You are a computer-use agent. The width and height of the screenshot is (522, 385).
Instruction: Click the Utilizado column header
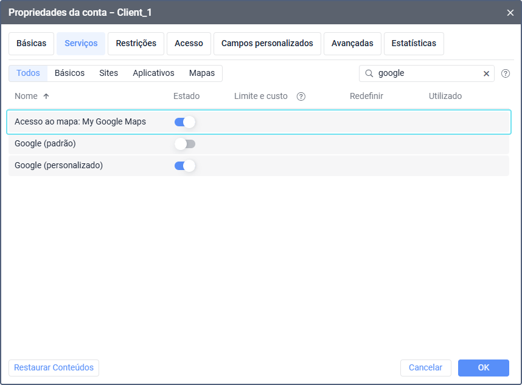445,97
